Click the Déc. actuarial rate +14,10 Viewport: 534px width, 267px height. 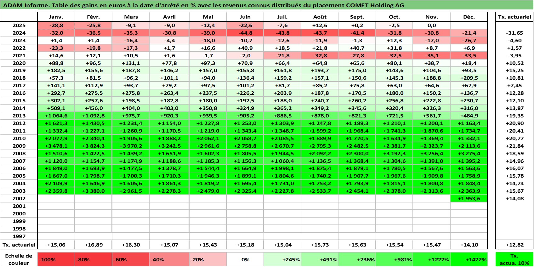(x=469, y=245)
